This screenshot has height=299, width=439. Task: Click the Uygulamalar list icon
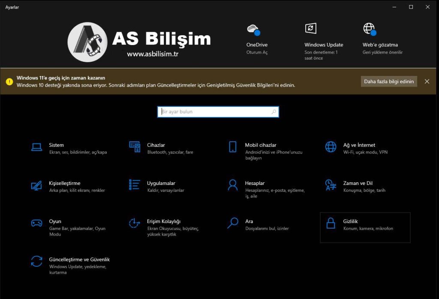click(x=135, y=185)
